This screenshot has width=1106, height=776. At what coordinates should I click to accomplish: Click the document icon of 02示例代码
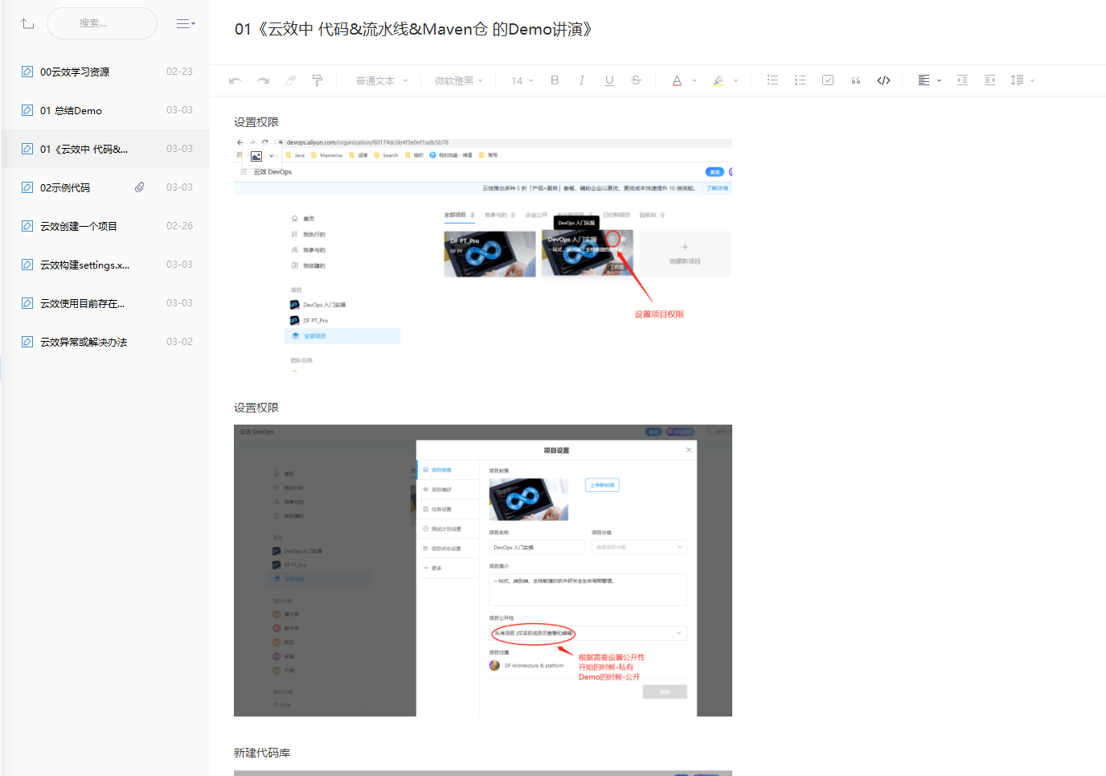pyautogui.click(x=27, y=187)
